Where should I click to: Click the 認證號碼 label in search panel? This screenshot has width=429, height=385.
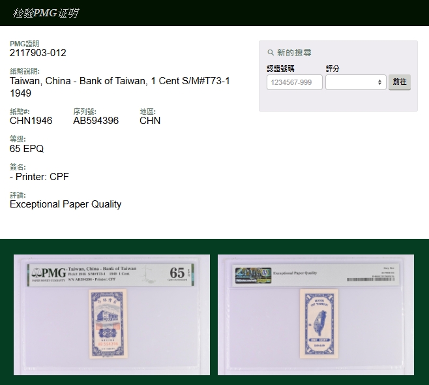[x=280, y=69]
